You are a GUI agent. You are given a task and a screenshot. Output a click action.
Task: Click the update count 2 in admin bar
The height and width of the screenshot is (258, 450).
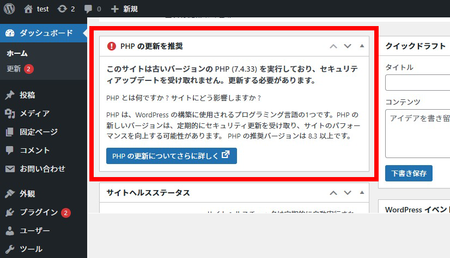tap(73, 9)
